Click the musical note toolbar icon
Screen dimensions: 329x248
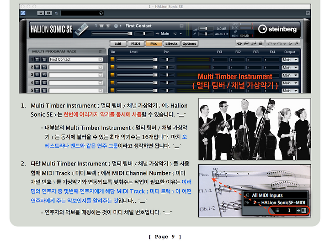pos(254,43)
